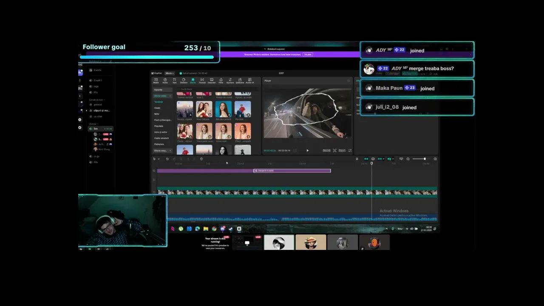Select the Kiss Glitcee effect thumbnail
This screenshot has width=544, height=306.
click(204, 109)
